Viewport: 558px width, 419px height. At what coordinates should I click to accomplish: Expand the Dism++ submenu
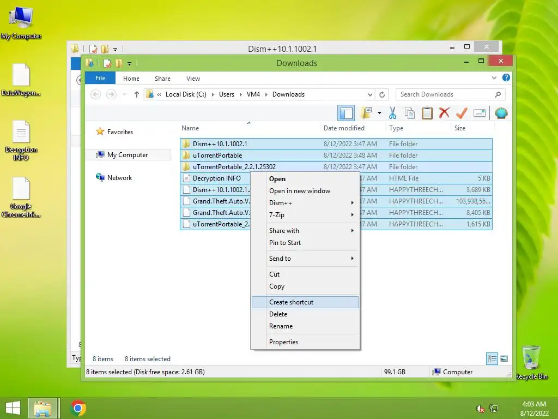click(x=305, y=203)
